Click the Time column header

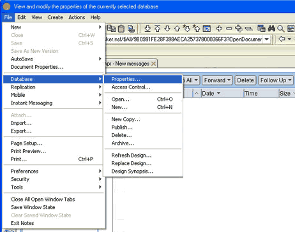[x=261, y=93]
